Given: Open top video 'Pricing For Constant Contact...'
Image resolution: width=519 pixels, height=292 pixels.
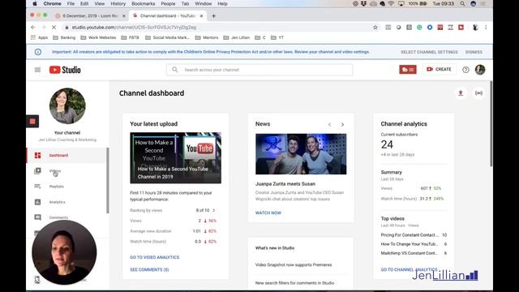Looking at the screenshot, I should [410, 235].
